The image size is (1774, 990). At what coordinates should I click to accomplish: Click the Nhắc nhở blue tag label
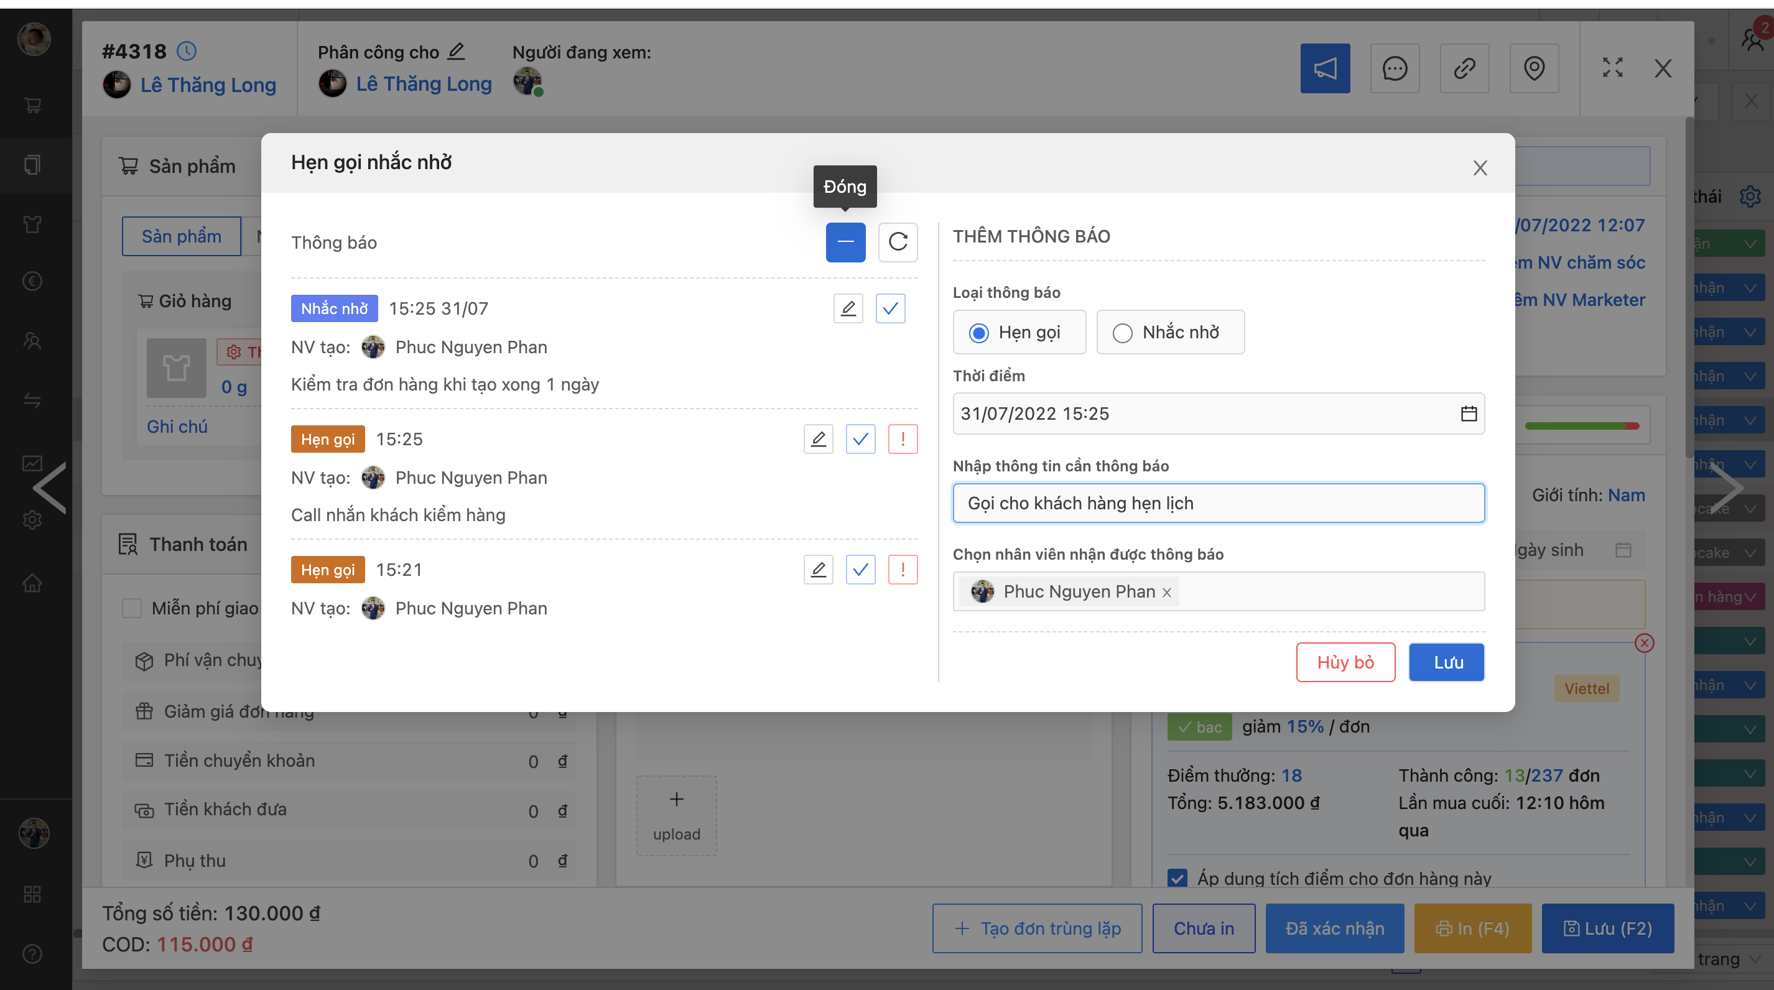pos(334,308)
